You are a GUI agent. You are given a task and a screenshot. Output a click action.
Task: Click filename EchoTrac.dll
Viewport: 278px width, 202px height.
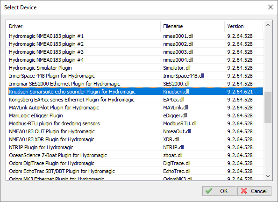click(x=177, y=171)
